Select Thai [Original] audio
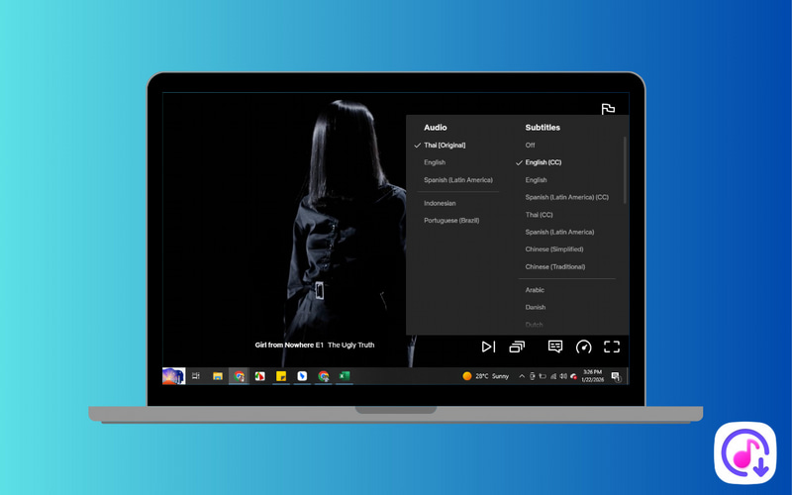Screen dimensions: 792x495 pyautogui.click(x=445, y=146)
